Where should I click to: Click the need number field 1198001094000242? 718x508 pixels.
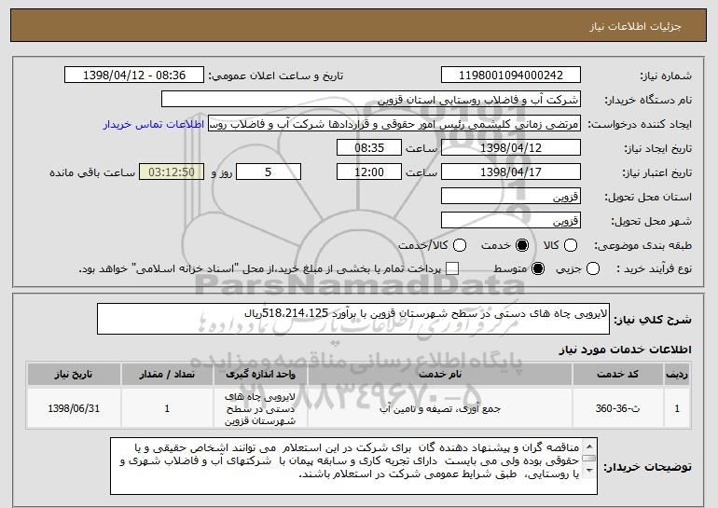pyautogui.click(x=511, y=76)
